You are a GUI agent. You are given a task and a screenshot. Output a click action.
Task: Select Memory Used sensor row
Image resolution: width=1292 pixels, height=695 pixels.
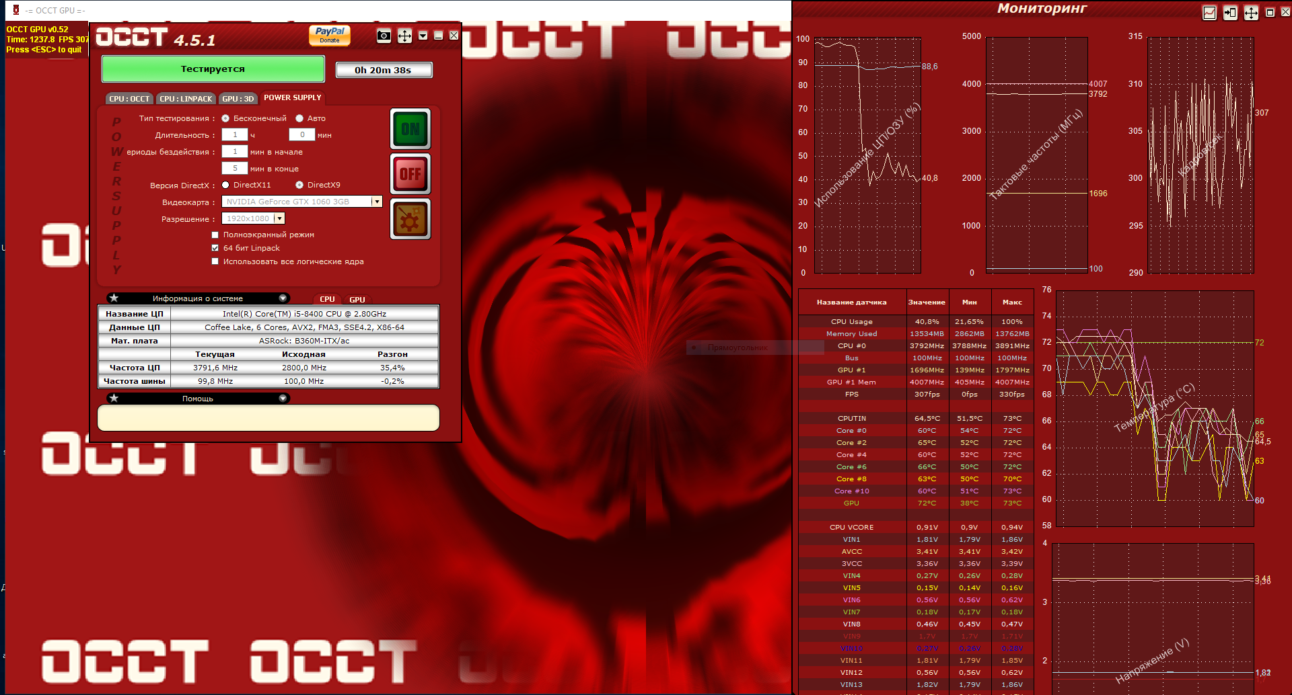tap(916, 333)
